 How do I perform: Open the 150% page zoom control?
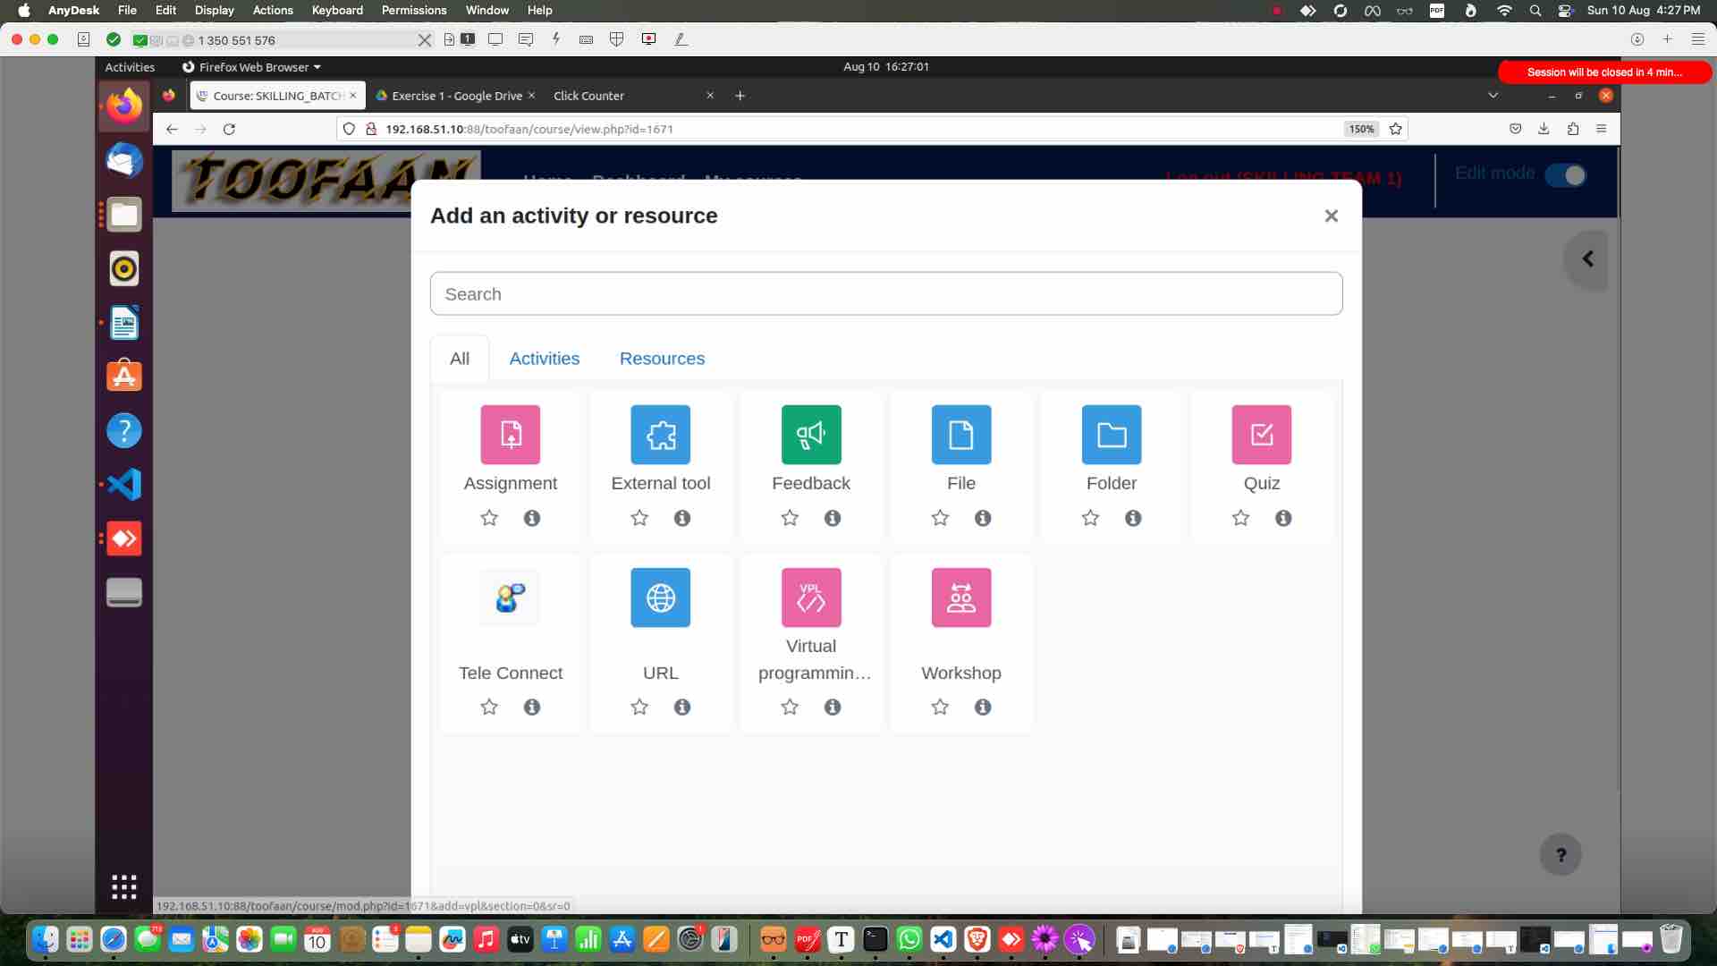[1360, 129]
